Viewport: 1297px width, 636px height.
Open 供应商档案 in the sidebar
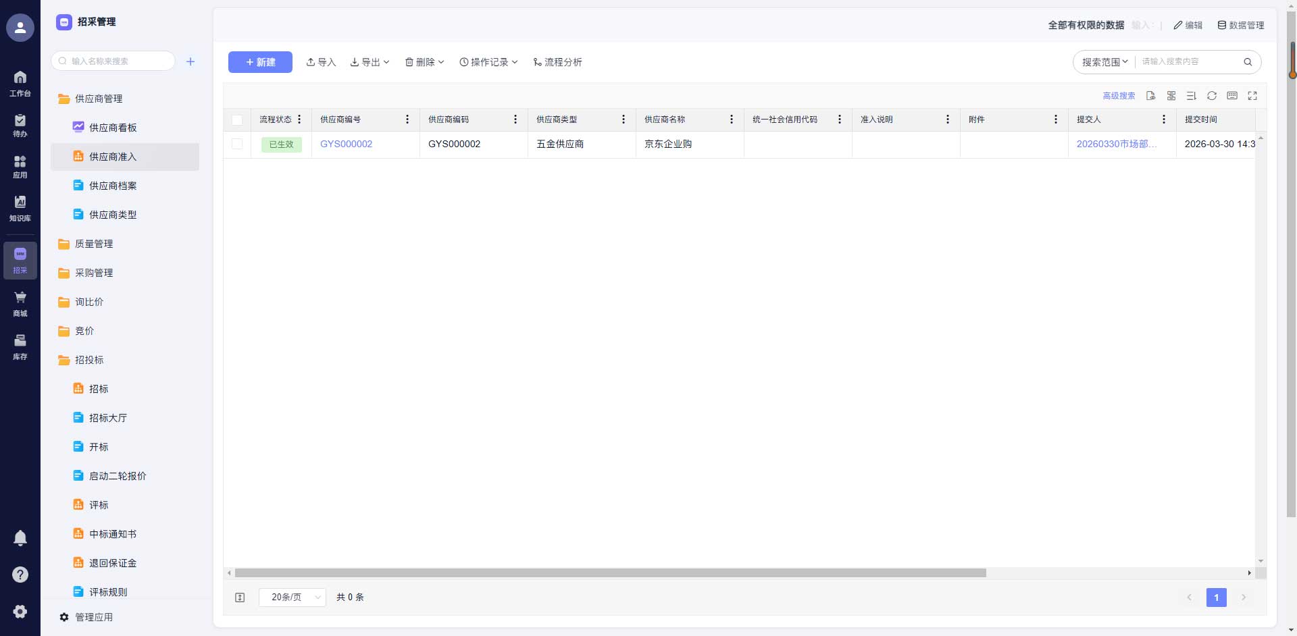coord(113,186)
